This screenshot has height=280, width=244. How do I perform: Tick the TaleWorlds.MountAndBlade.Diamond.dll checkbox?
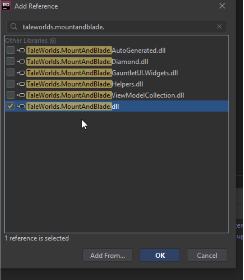tap(11, 61)
